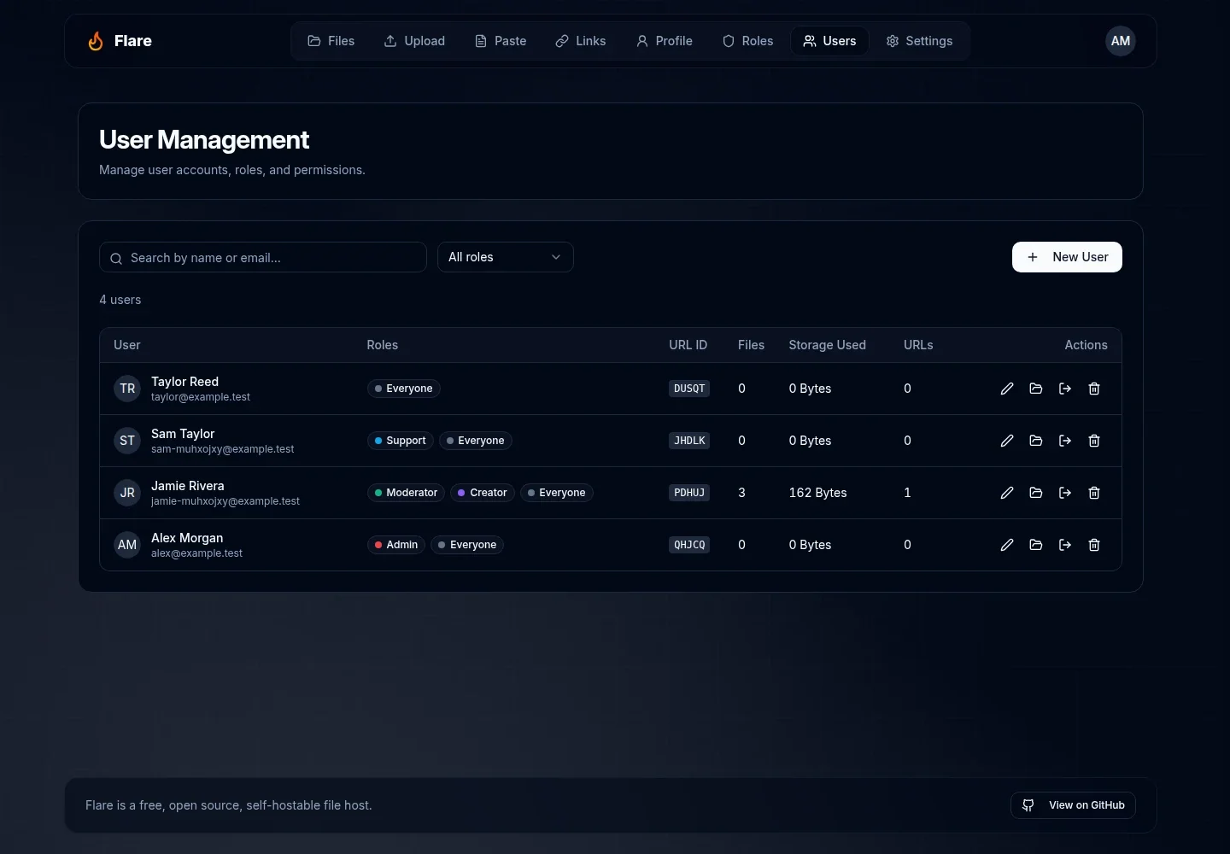1230x854 pixels.
Task: Click the logout-arrow icon for Alex Morgan
Action: [1065, 545]
